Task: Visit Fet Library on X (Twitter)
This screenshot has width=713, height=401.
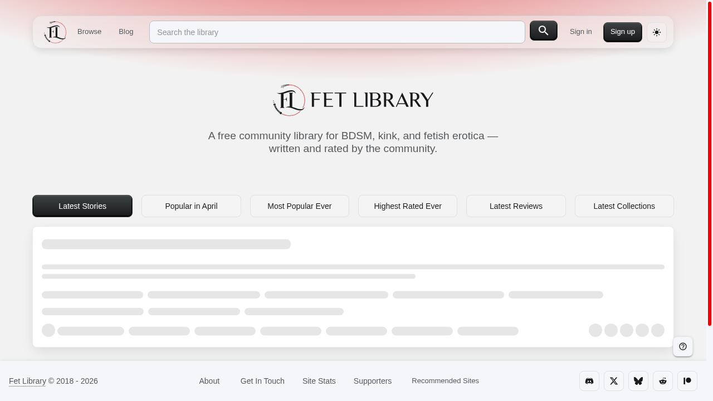Action: click(614, 381)
